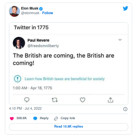Click the share upload icon

coord(110,100)
